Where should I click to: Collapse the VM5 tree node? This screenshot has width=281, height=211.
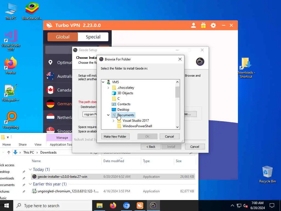[103, 82]
